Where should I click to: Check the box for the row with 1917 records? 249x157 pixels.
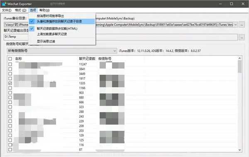(x=10, y=78)
